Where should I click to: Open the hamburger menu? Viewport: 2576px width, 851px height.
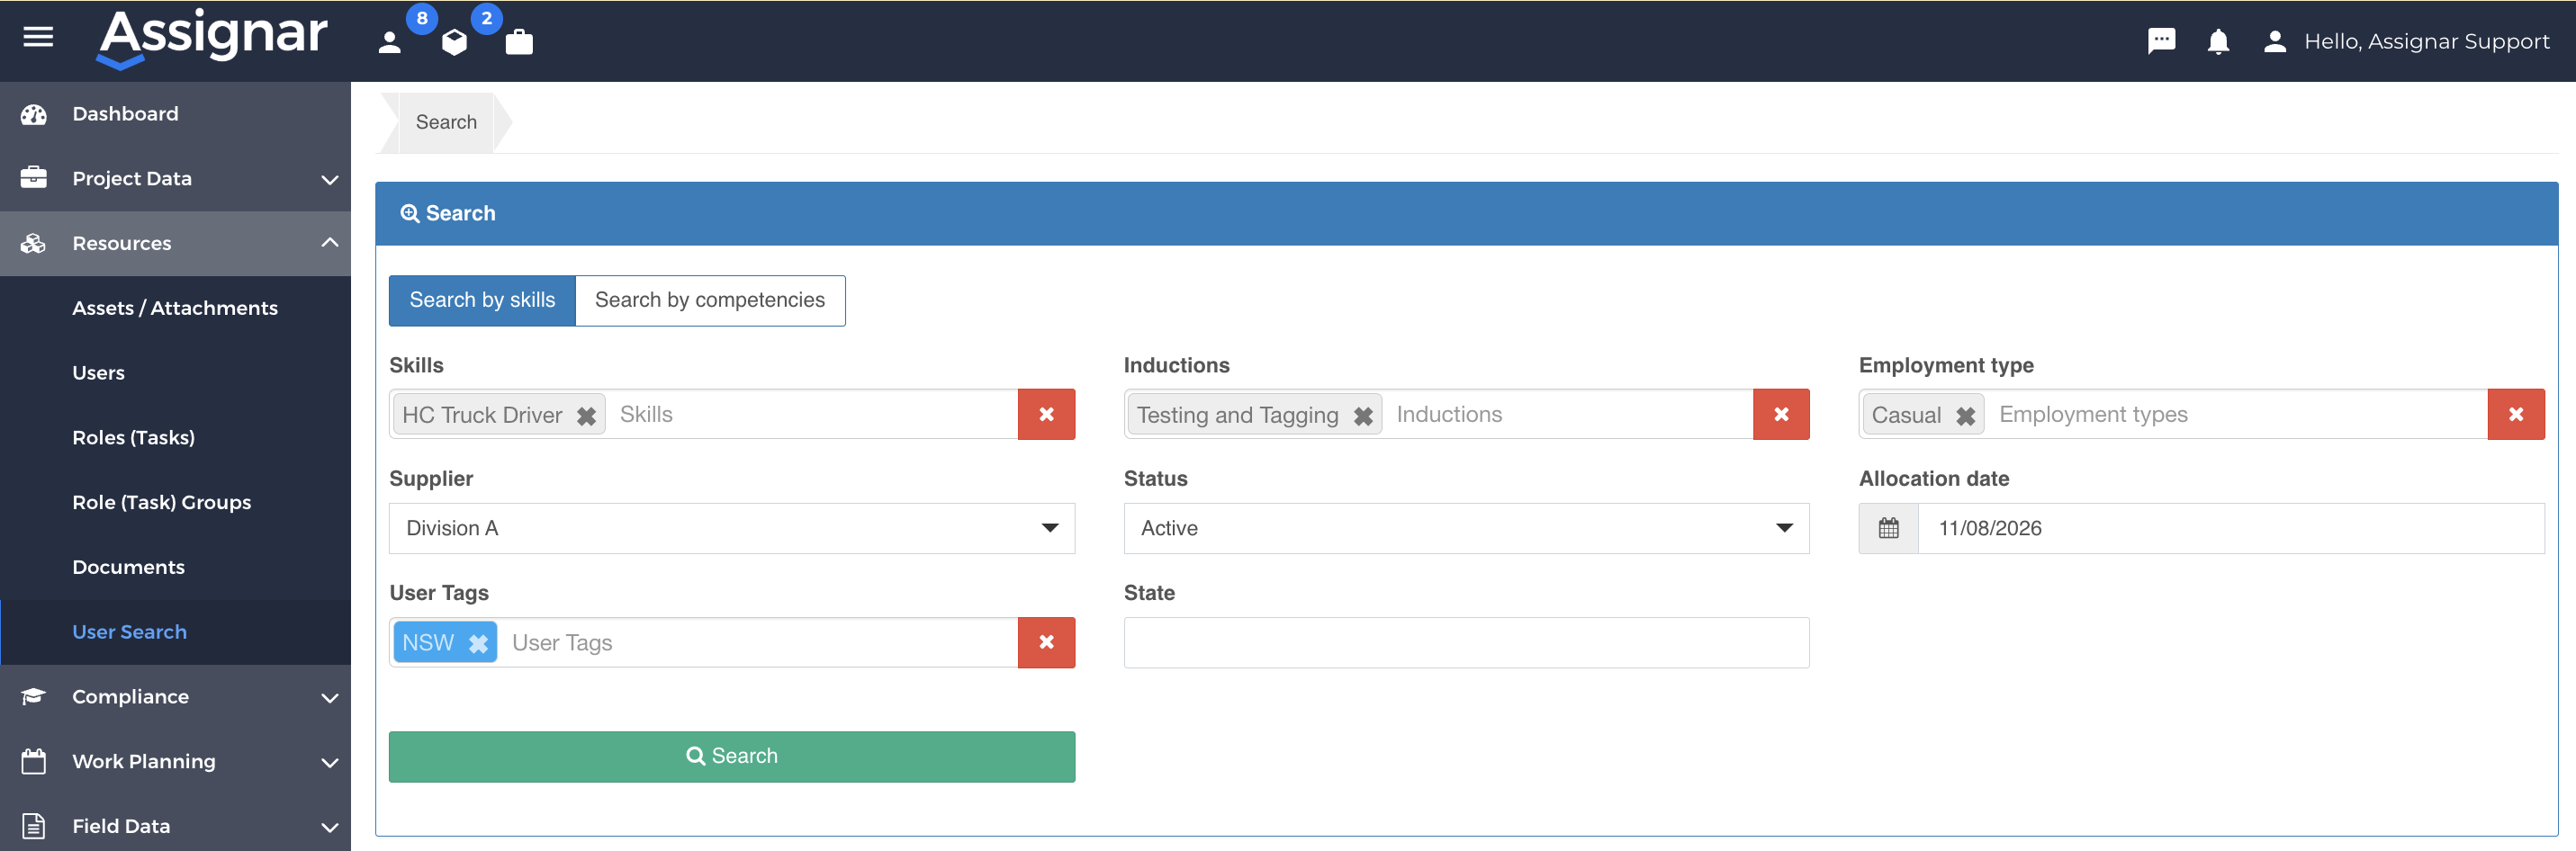tap(38, 38)
